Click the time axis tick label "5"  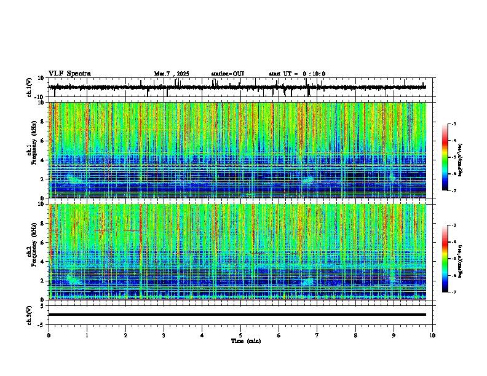coord(240,335)
